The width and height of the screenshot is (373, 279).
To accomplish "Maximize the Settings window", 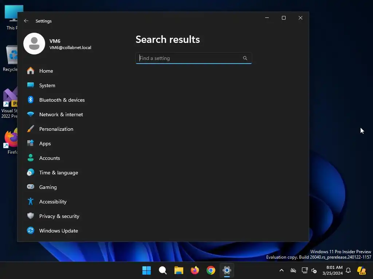I will (x=283, y=18).
